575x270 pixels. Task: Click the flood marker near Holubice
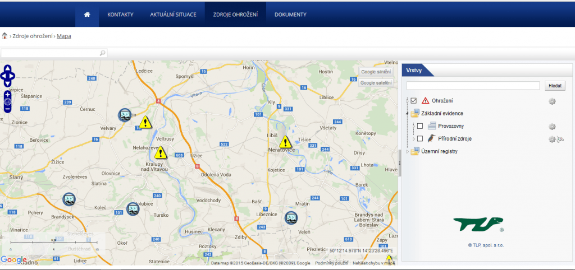click(x=133, y=209)
